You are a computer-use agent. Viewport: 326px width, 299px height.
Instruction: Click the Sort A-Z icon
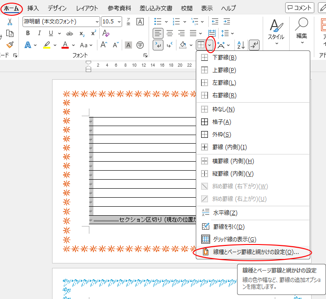(241, 45)
